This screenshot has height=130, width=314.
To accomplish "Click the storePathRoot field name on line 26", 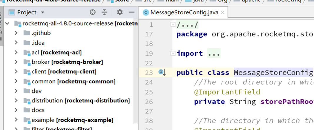I will click(287, 102).
